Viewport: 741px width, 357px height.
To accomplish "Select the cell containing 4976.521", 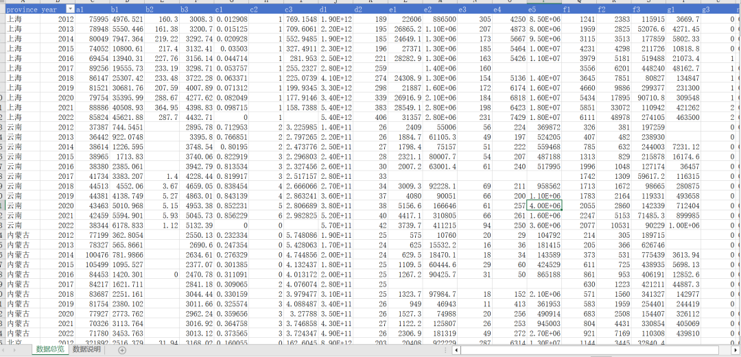I will coord(127,19).
